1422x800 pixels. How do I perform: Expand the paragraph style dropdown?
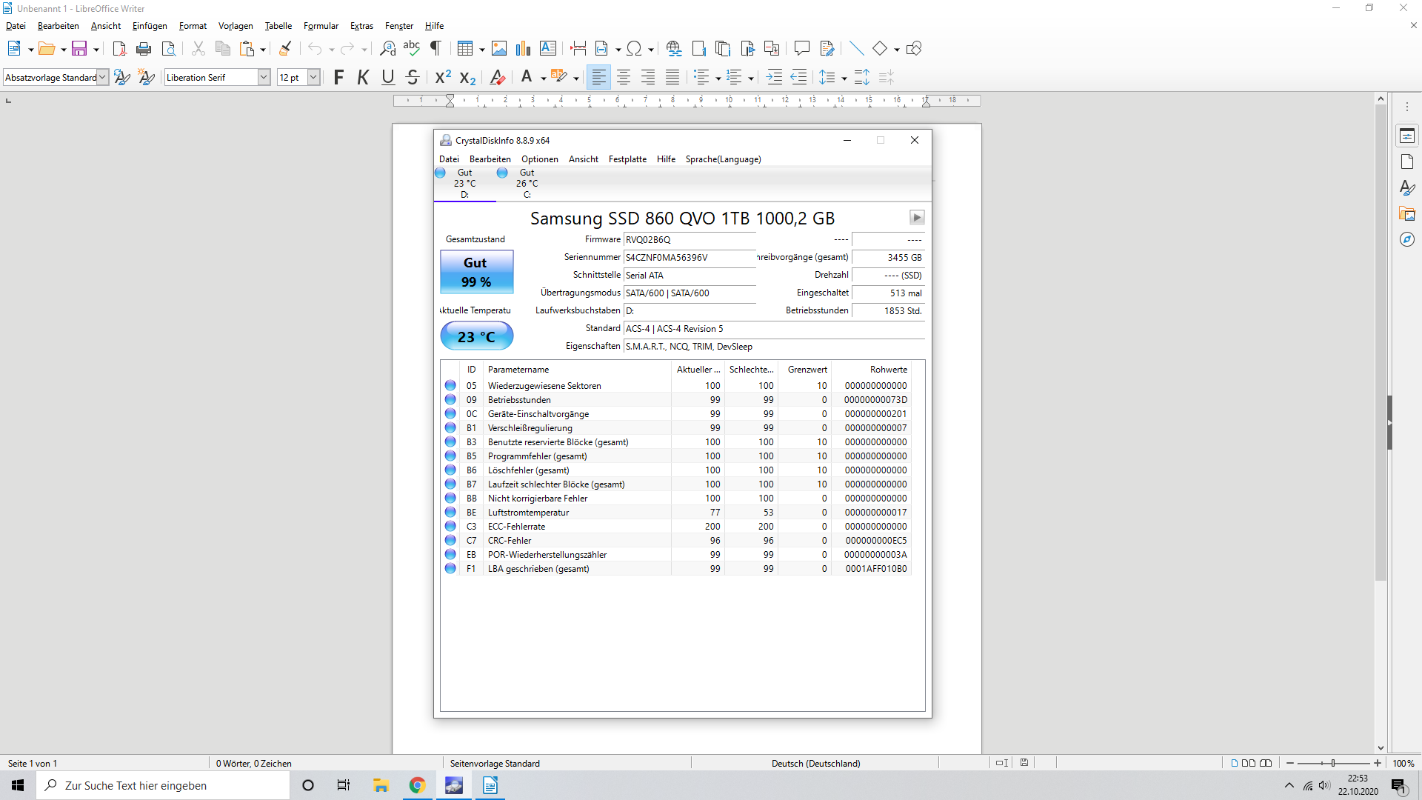pyautogui.click(x=103, y=77)
